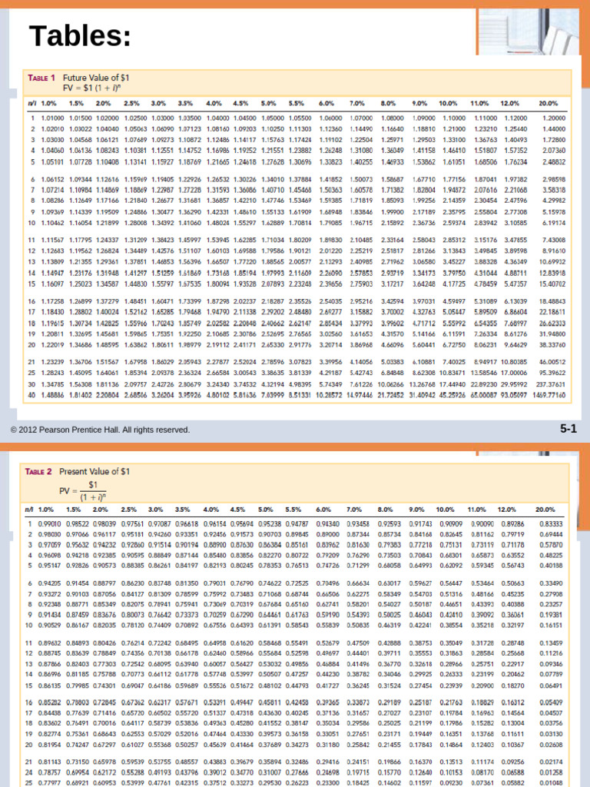Click cell value "2.48832" in Table 1
Viewport: 590px width, 787px height.
[555, 162]
